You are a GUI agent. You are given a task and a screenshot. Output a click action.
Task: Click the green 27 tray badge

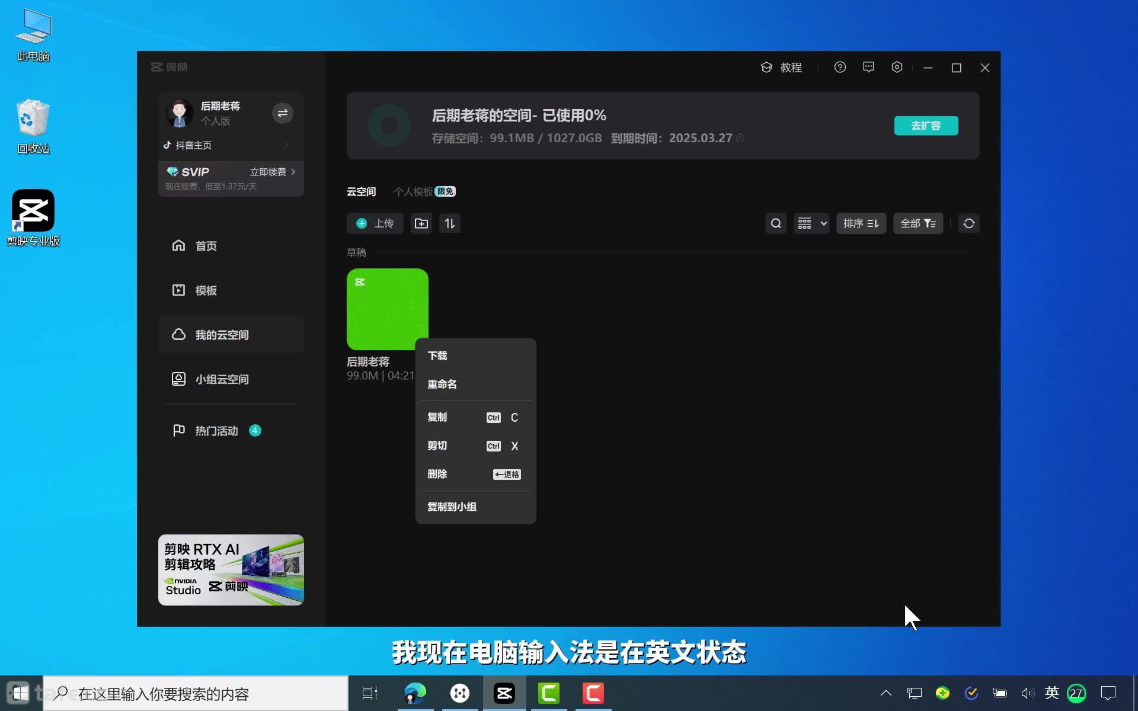coord(1076,693)
